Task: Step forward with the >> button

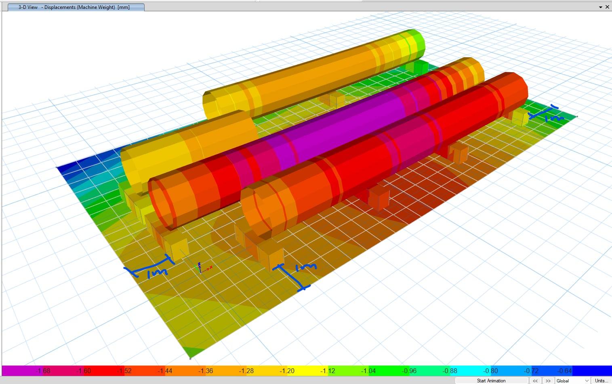Action: pyautogui.click(x=548, y=380)
